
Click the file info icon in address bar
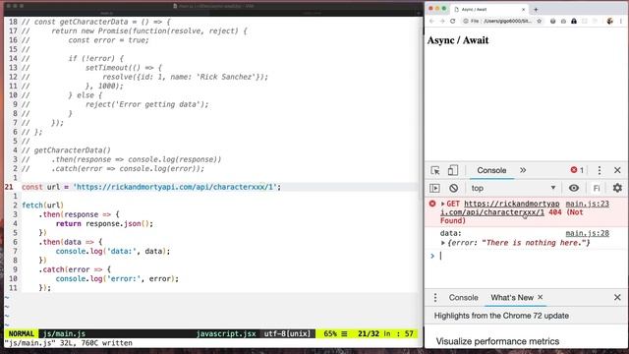click(466, 21)
